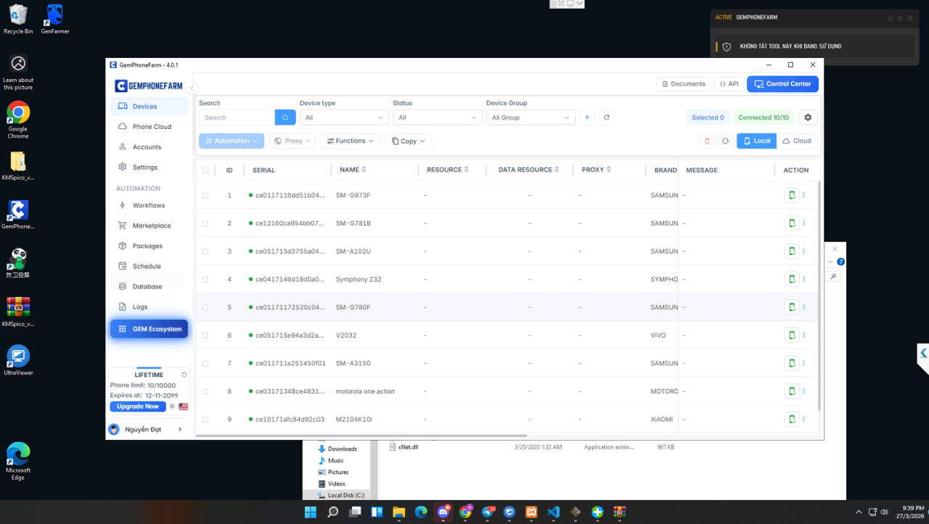Check the row 4 Symphony Z32 checkbox
This screenshot has width=929, height=524.
(205, 280)
